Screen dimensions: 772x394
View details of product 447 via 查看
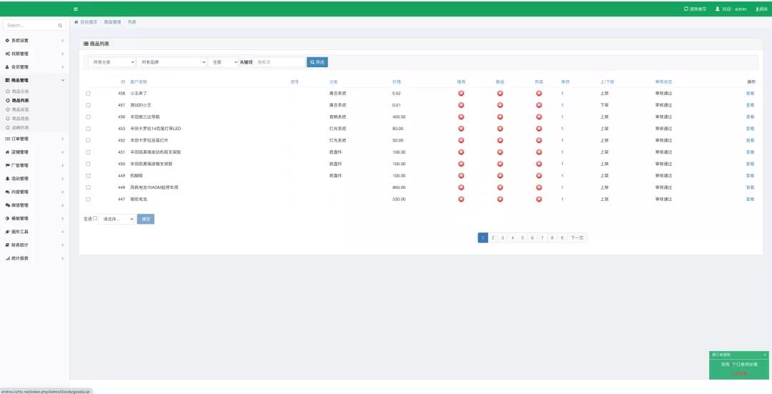[750, 199]
